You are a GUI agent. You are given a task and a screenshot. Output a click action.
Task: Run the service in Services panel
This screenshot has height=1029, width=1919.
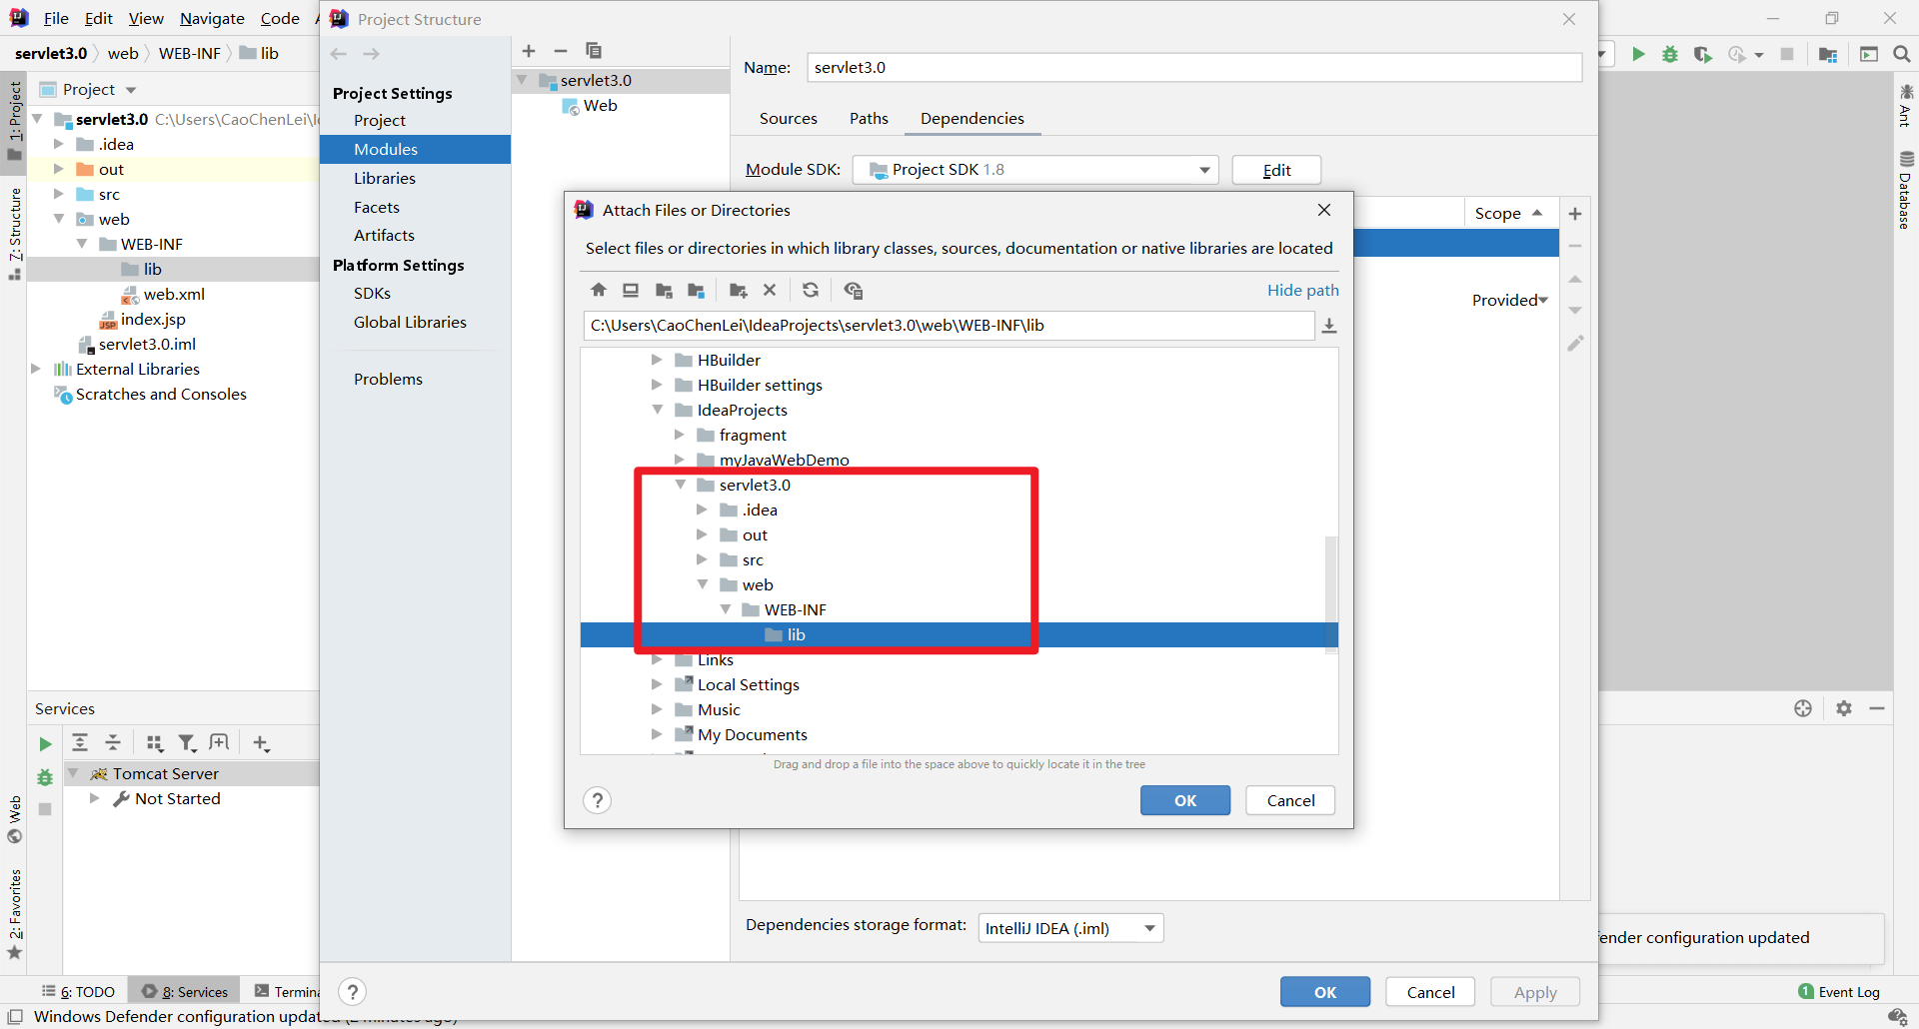45,744
